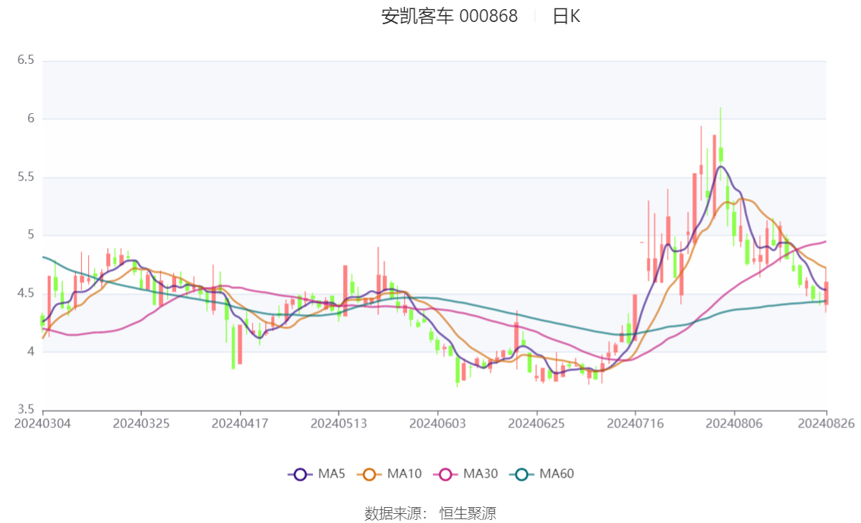Click the 5 y-axis value

(30, 235)
